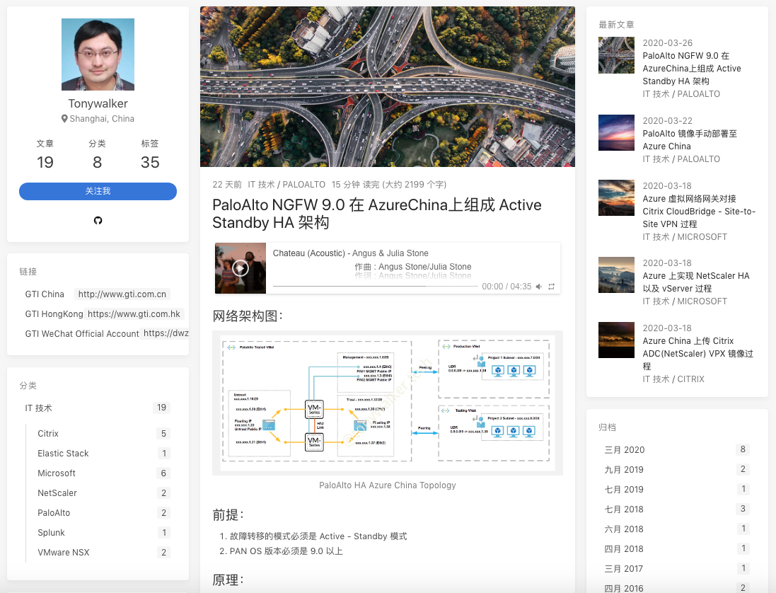Open the GTI China link
Screen dimensions: 776x593
tap(45, 294)
